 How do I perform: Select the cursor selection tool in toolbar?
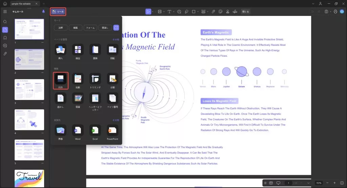[148, 12]
